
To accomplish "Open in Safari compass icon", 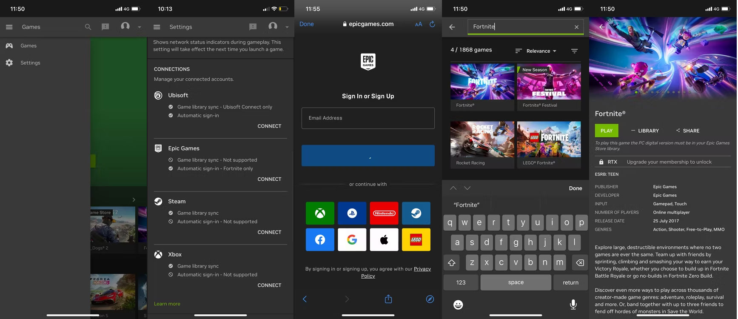I will tap(430, 299).
